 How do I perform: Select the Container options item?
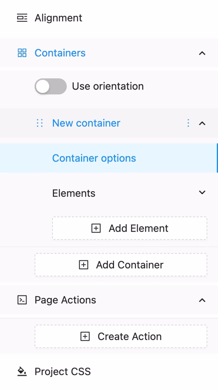(94, 158)
